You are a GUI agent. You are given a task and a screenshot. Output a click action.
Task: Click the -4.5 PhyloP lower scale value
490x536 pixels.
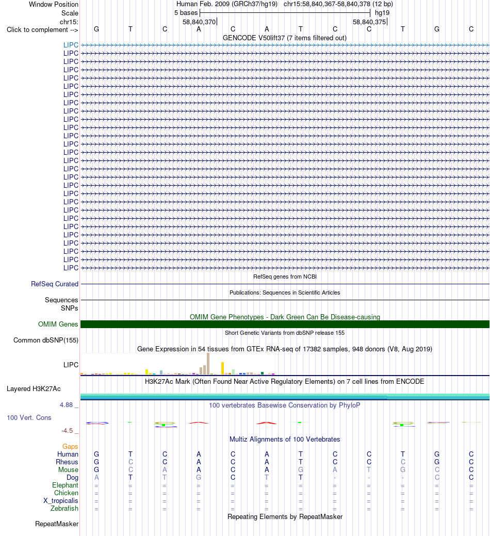[x=67, y=431]
